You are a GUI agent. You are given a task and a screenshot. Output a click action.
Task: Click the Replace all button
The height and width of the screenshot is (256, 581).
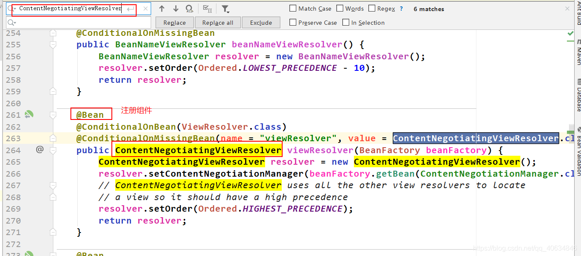tap(218, 23)
